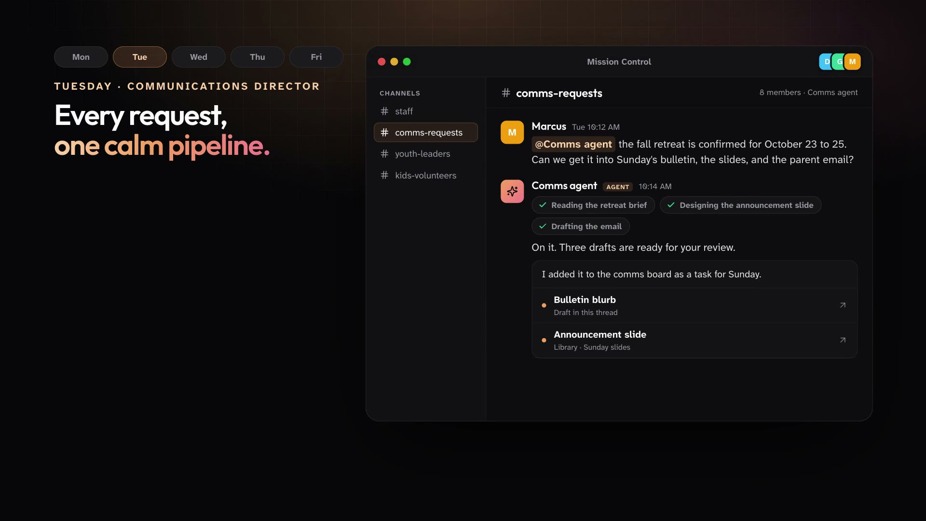Click the Comms agent sender name
926x521 pixels.
(564, 186)
